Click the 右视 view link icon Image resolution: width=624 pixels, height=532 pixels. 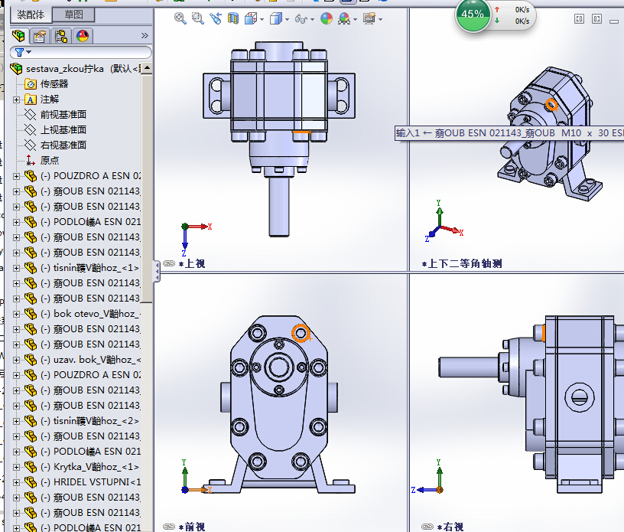[x=427, y=527]
